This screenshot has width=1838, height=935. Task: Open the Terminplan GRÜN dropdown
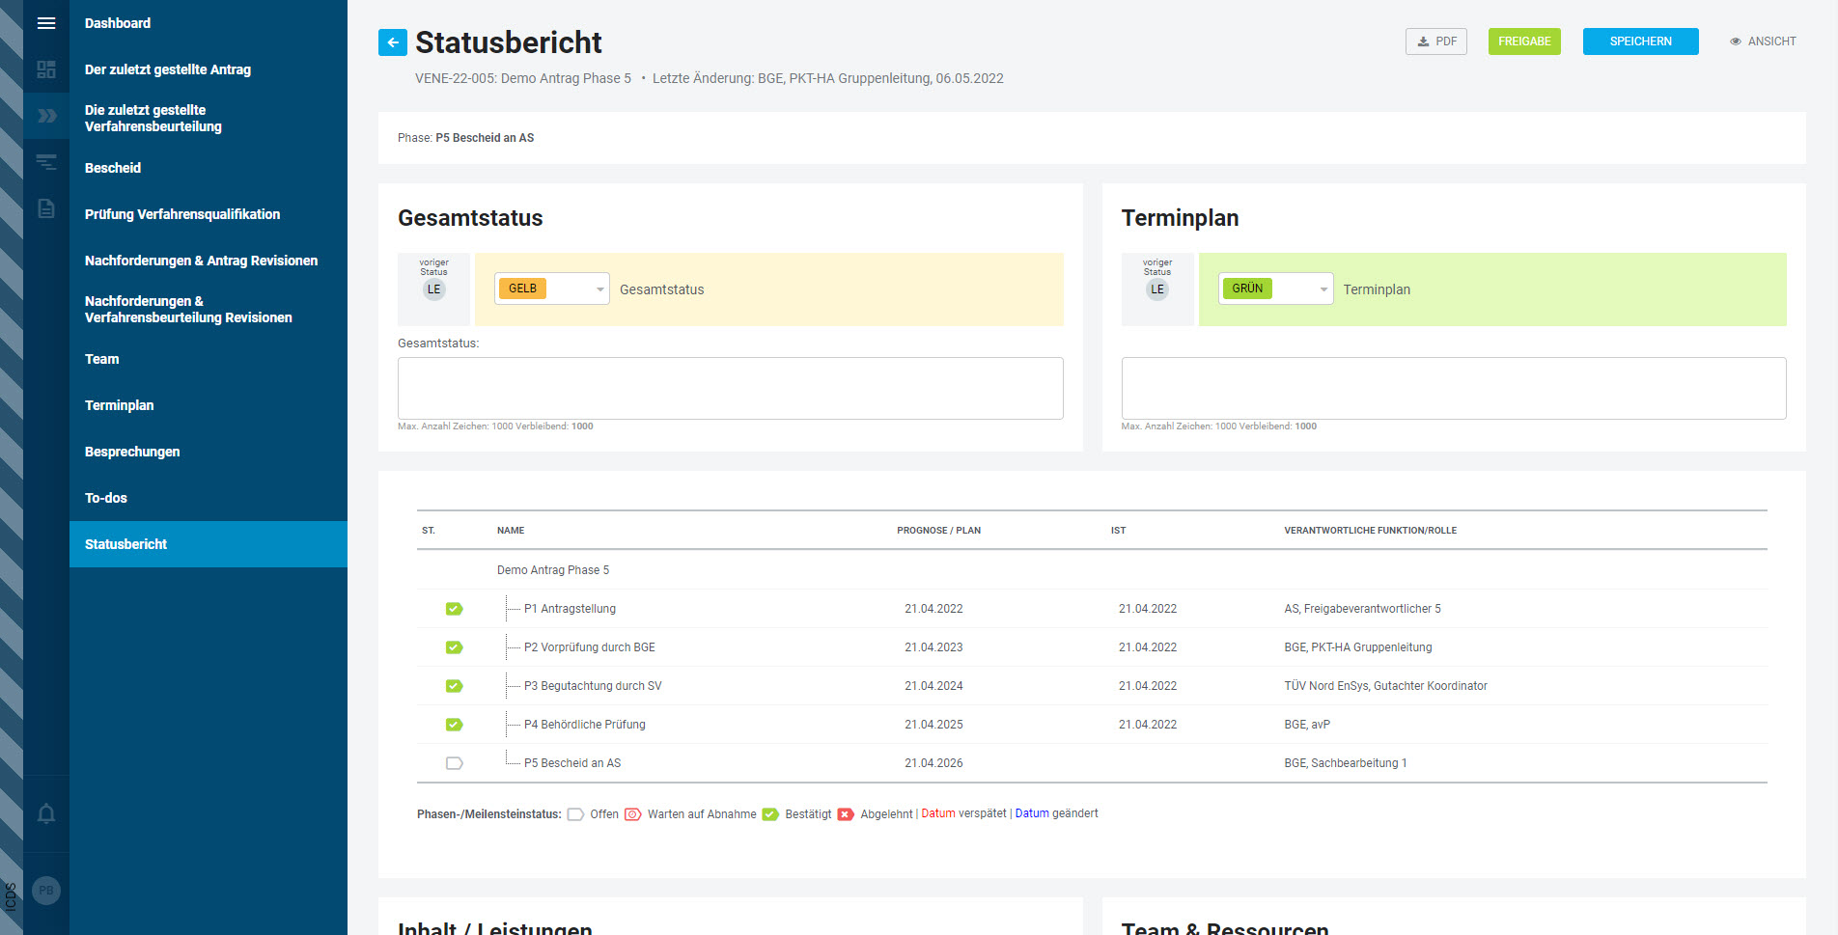tap(1274, 289)
